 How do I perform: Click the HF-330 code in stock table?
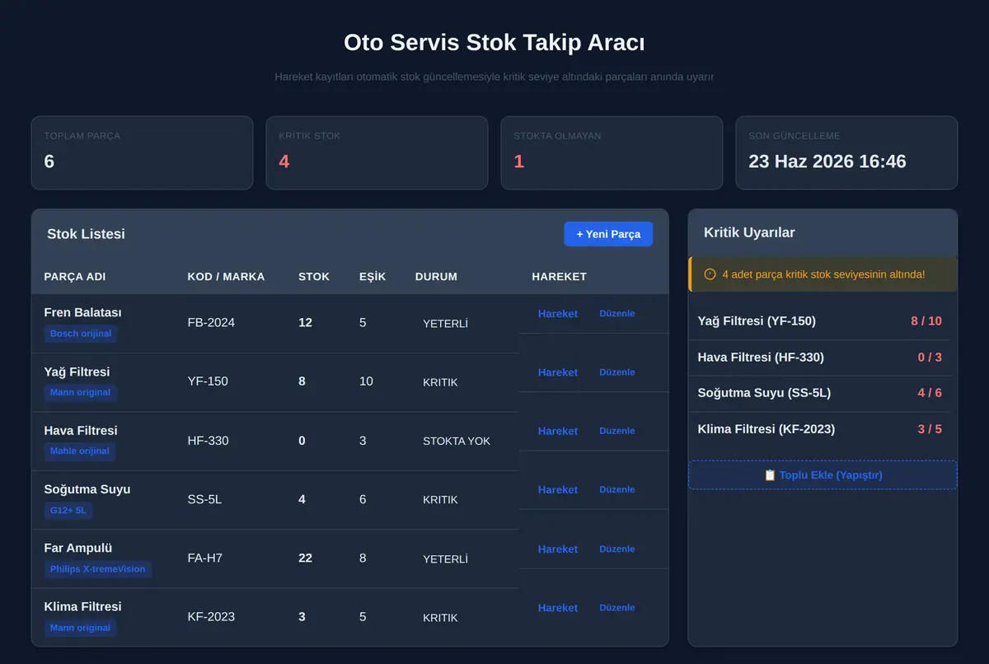(x=208, y=441)
